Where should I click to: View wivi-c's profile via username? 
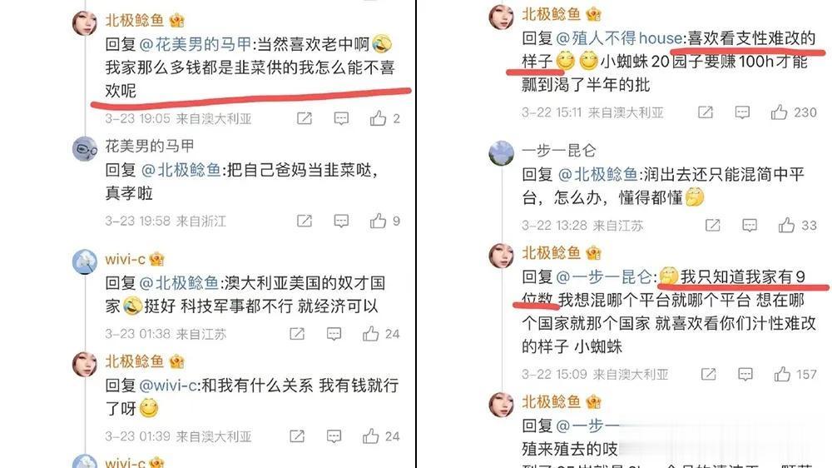coord(126,259)
